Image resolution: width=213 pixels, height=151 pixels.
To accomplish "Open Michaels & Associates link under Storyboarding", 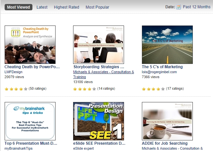I will 104,74.
